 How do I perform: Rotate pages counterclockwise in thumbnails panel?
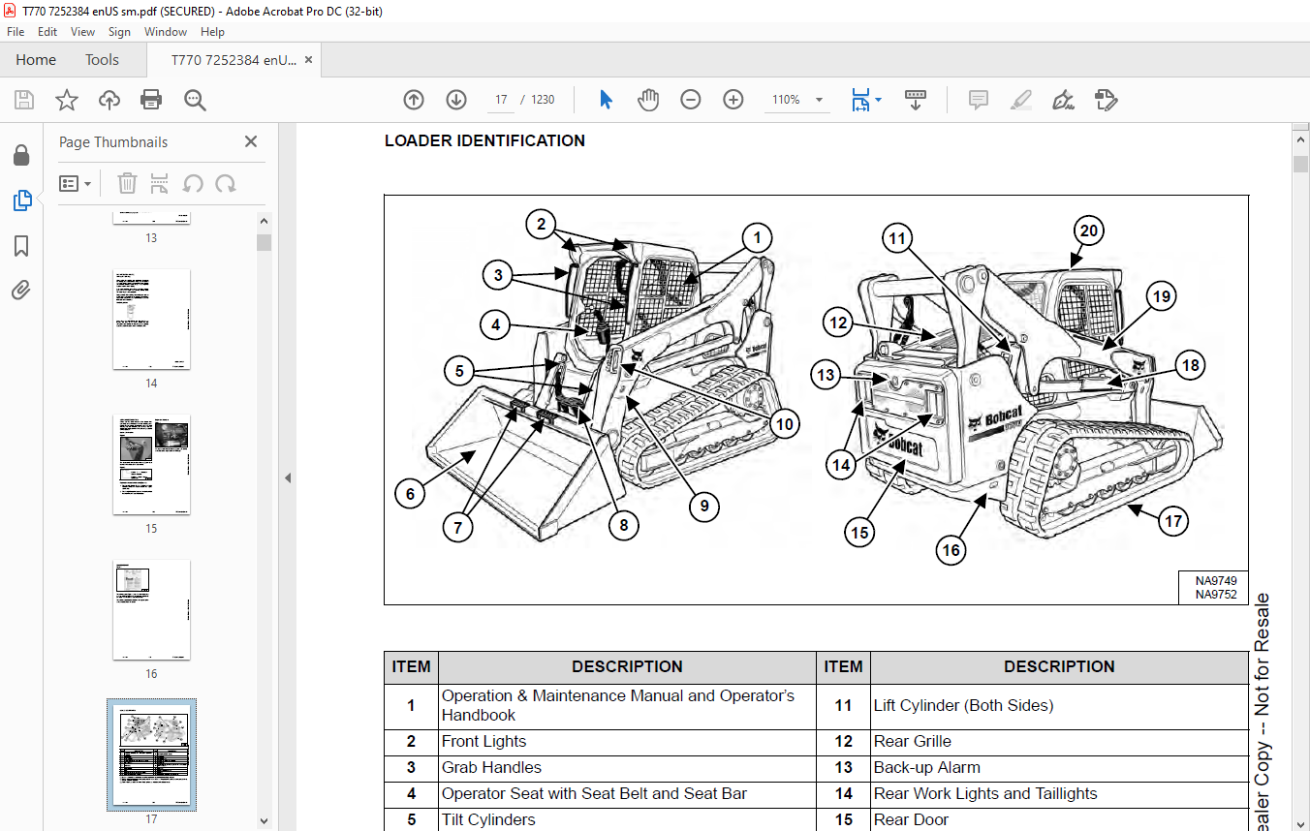point(193,183)
